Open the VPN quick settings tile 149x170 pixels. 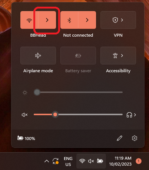tap(118, 20)
